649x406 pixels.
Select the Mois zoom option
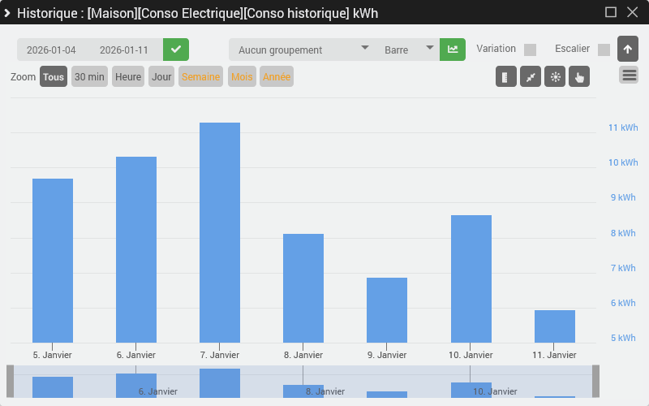242,76
